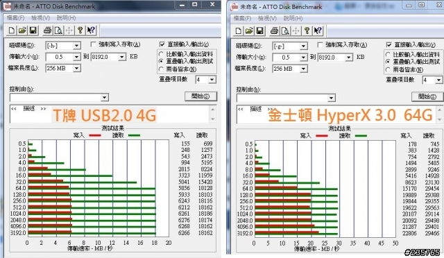
Task: Select 兩者皆非 radio in right window
Action: tap(388, 69)
